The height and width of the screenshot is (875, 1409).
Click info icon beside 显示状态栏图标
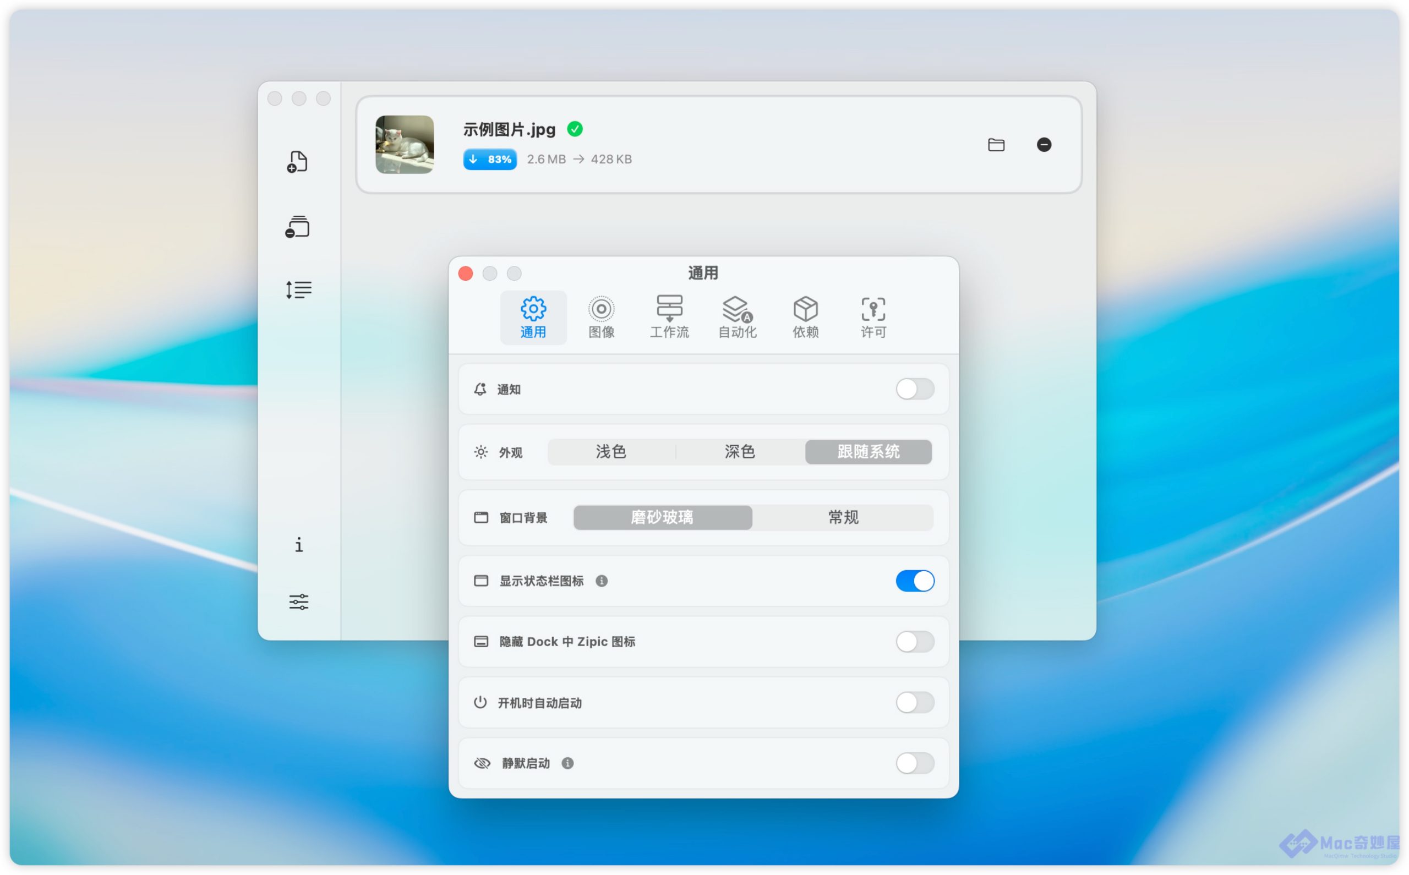[602, 581]
